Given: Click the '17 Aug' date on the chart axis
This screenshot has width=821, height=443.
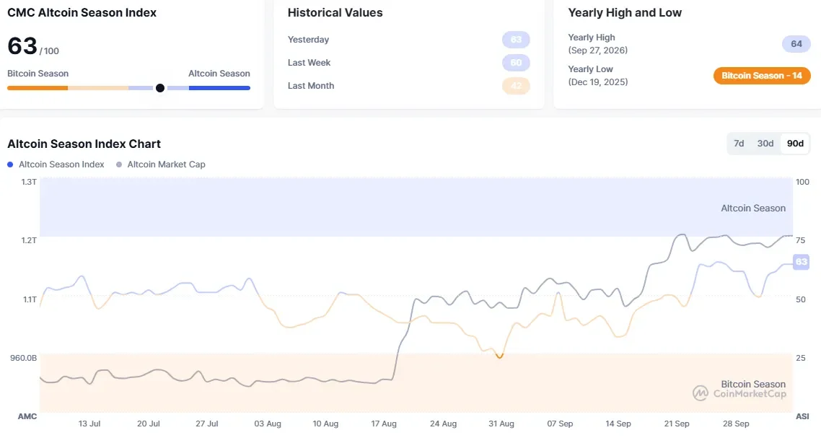Looking at the screenshot, I should point(384,424).
